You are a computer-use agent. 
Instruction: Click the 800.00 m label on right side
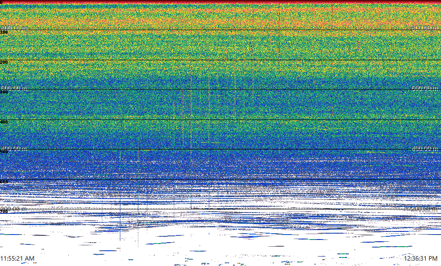[425, 27]
